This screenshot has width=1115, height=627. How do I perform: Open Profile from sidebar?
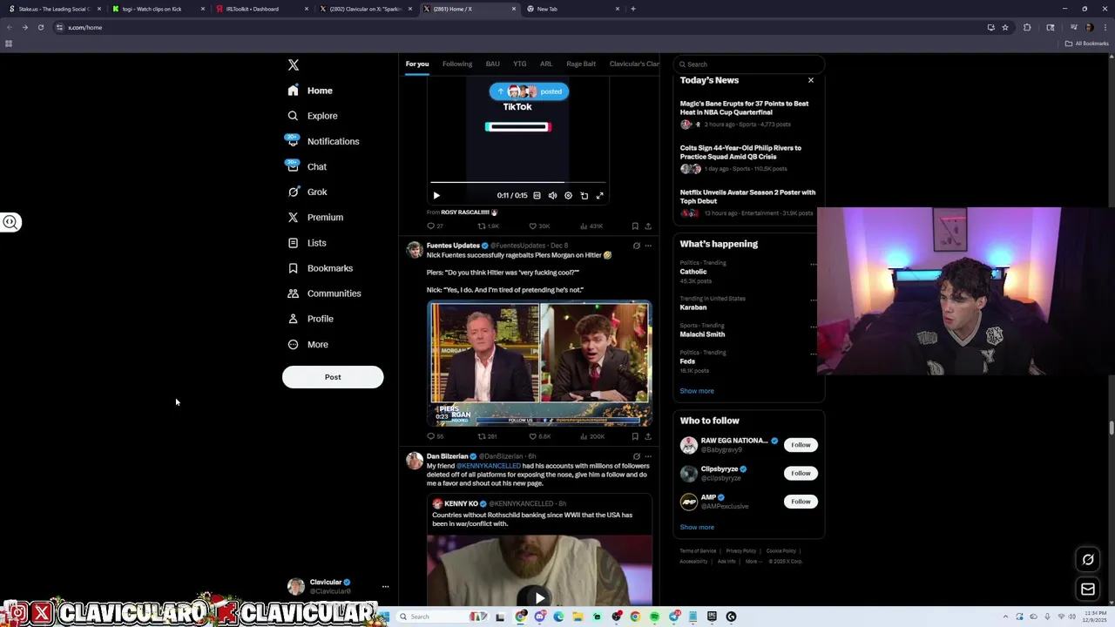[x=310, y=319]
